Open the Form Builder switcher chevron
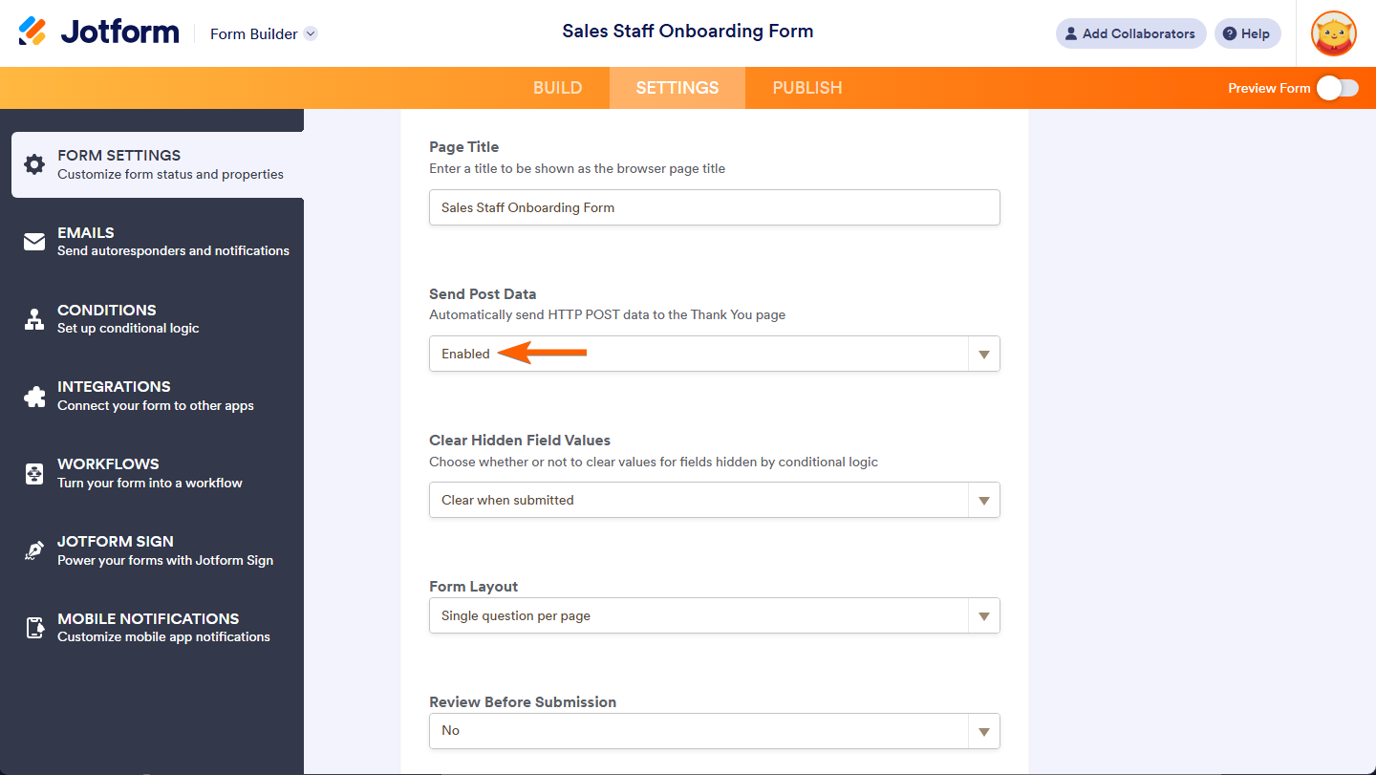 311,34
